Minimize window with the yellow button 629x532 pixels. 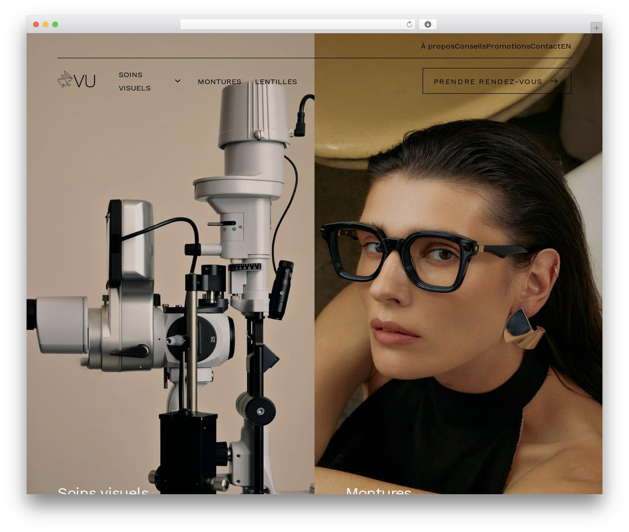coord(45,25)
